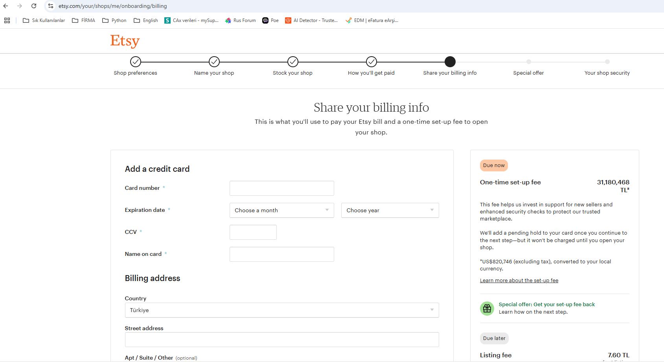Click the current Share your billing info step dot
The image size is (664, 362).
point(450,62)
